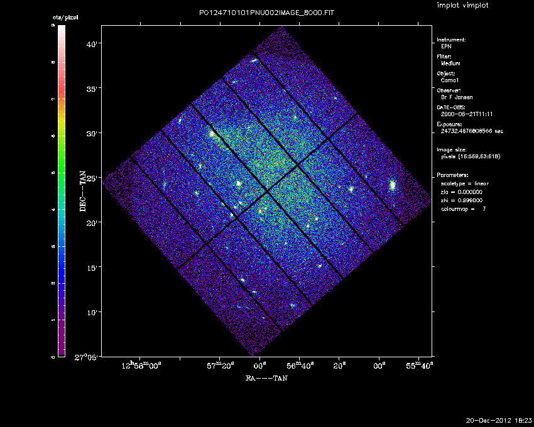Image resolution: width=534 pixels, height=427 pixels.
Task: Click the 10' declination tick label
Action: (92, 312)
